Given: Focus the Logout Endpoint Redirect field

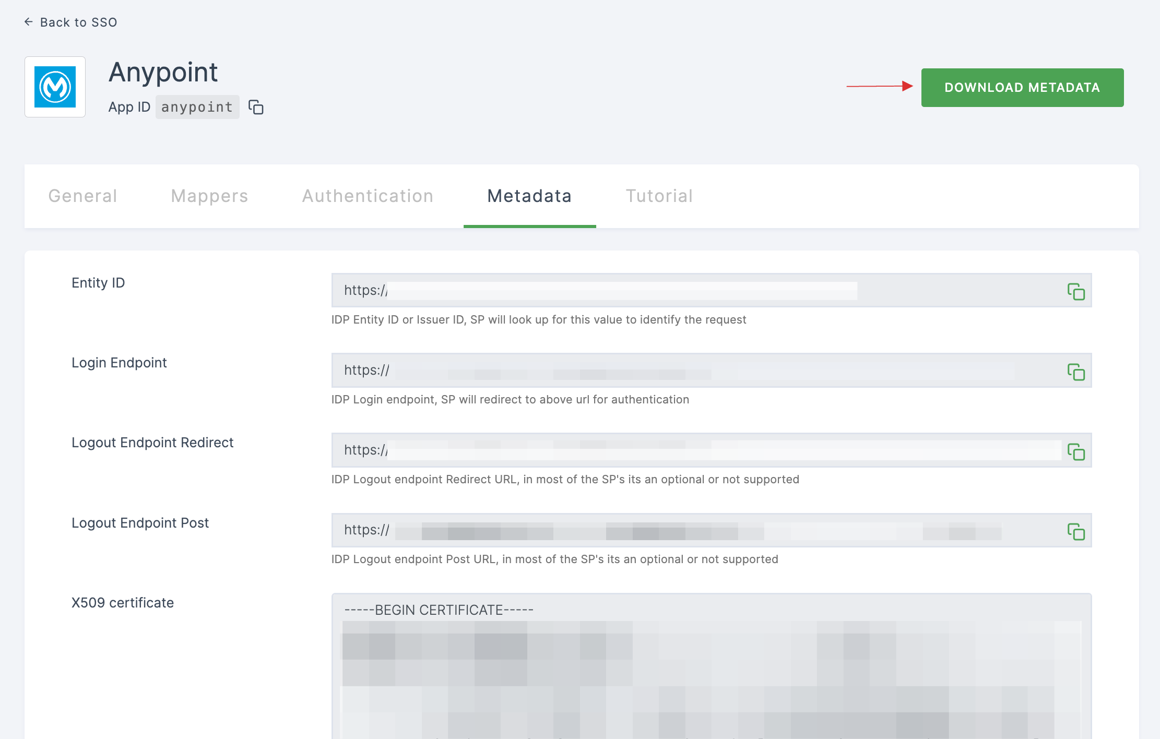Looking at the screenshot, I should [711, 450].
